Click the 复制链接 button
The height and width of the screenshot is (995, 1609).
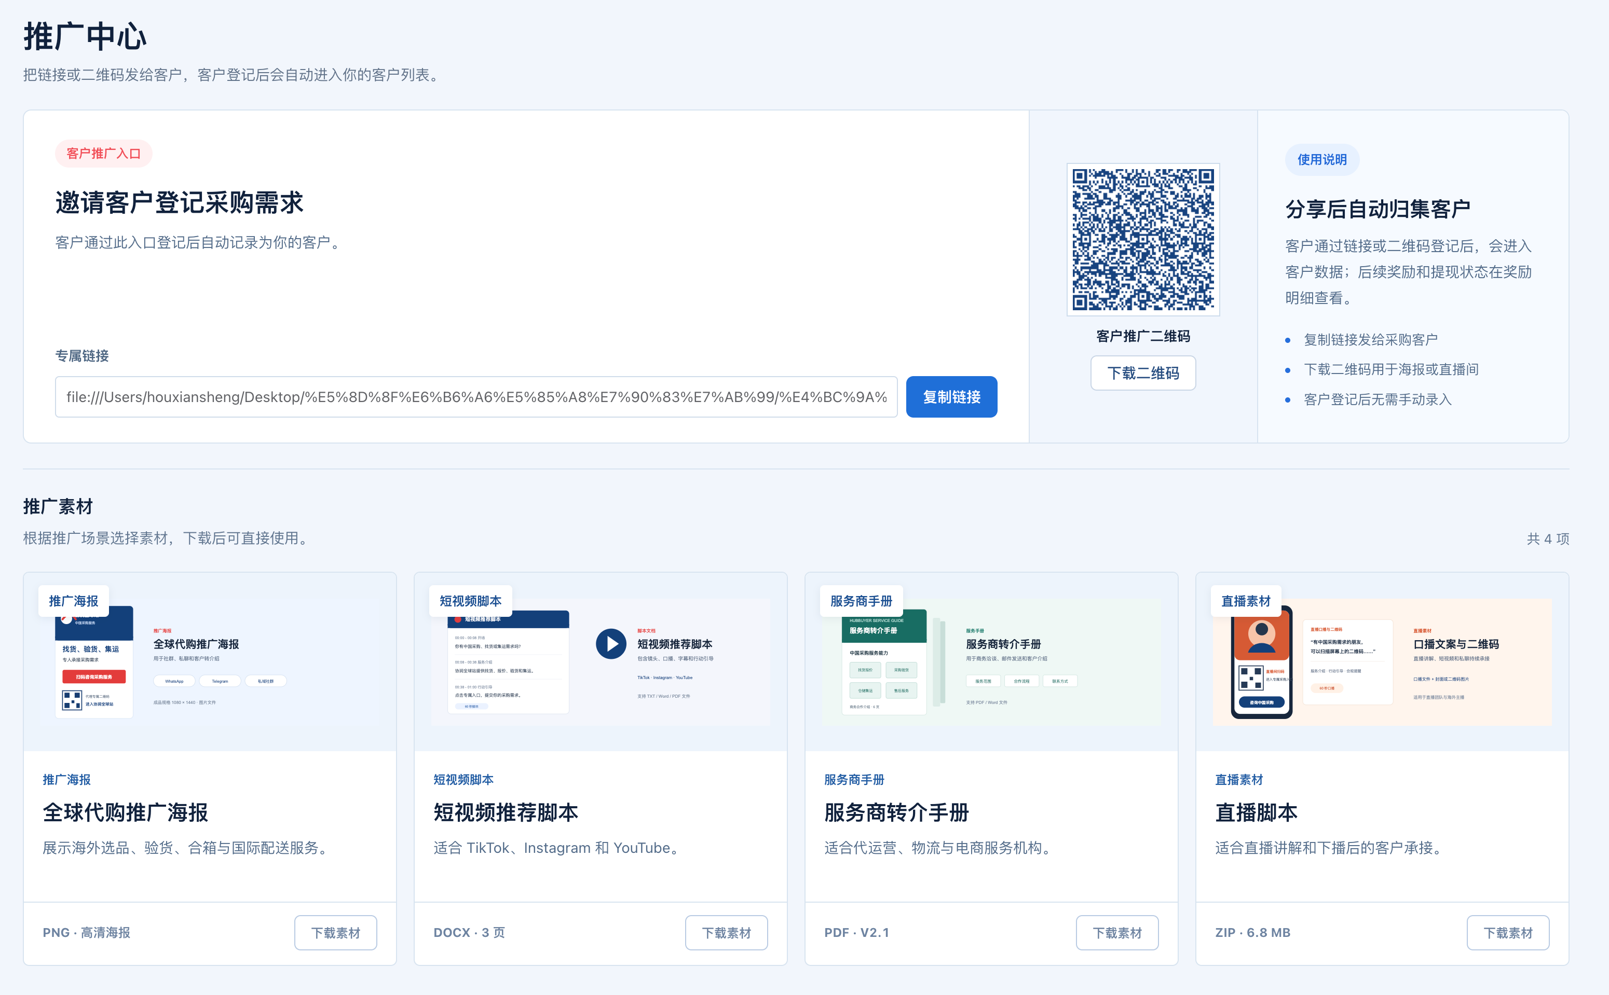pos(951,397)
